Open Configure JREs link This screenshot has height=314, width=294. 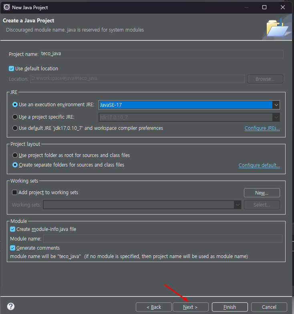262,128
